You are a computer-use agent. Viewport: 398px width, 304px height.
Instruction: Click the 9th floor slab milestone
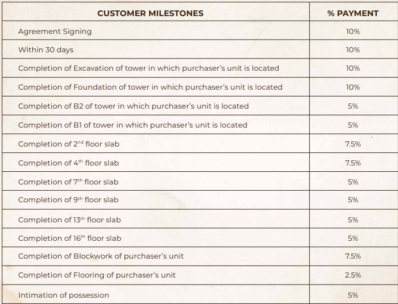(x=68, y=200)
